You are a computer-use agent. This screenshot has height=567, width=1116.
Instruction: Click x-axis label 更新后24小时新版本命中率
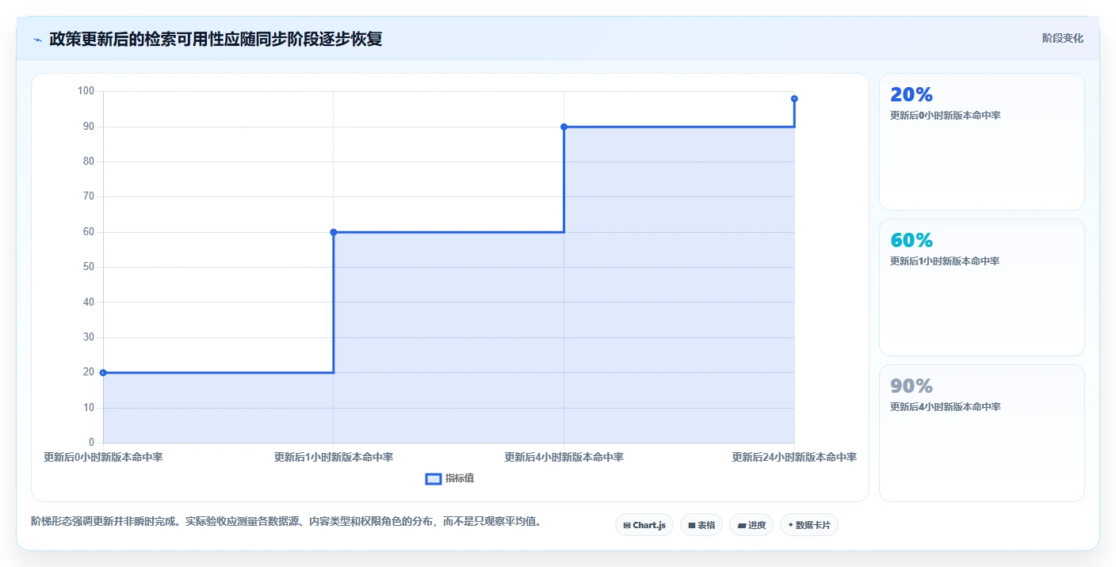point(794,457)
